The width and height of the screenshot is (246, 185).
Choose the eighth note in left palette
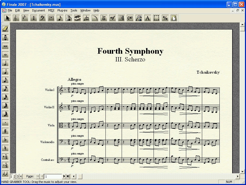coord(5,80)
